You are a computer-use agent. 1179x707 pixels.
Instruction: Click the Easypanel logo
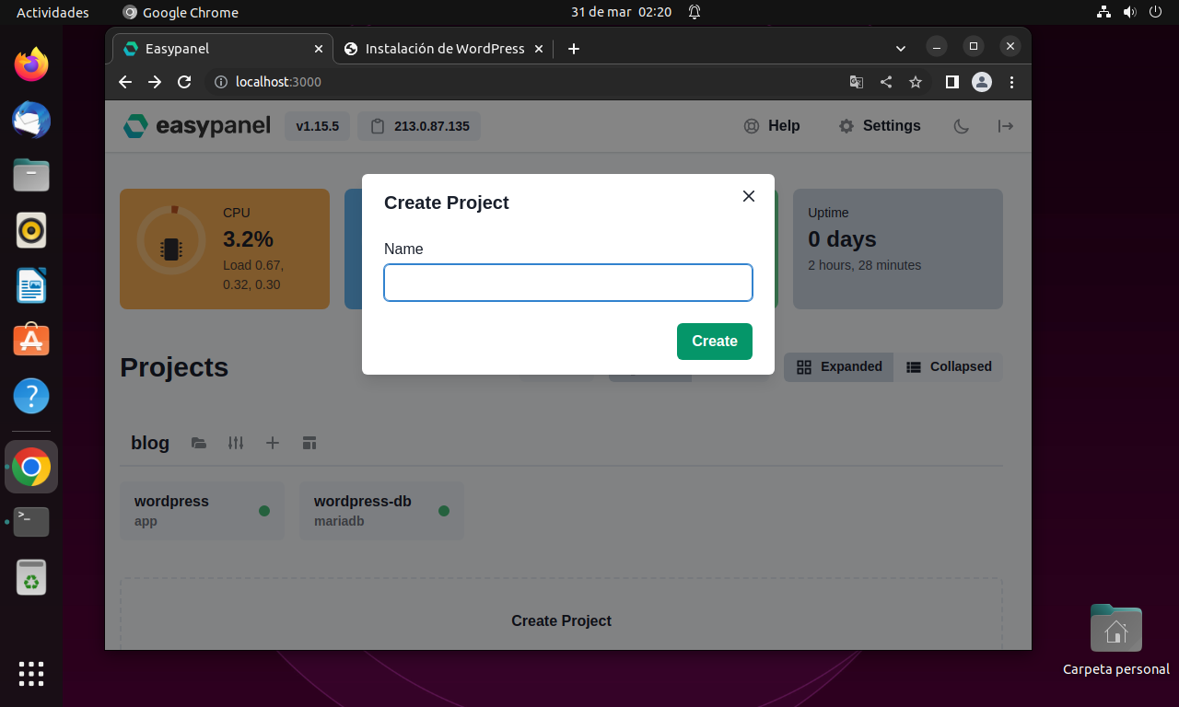196,125
